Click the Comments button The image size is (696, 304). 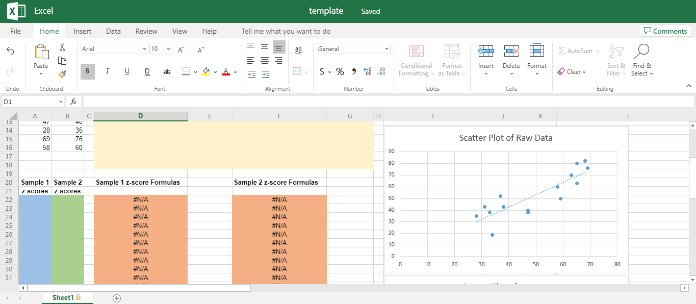[x=665, y=31]
